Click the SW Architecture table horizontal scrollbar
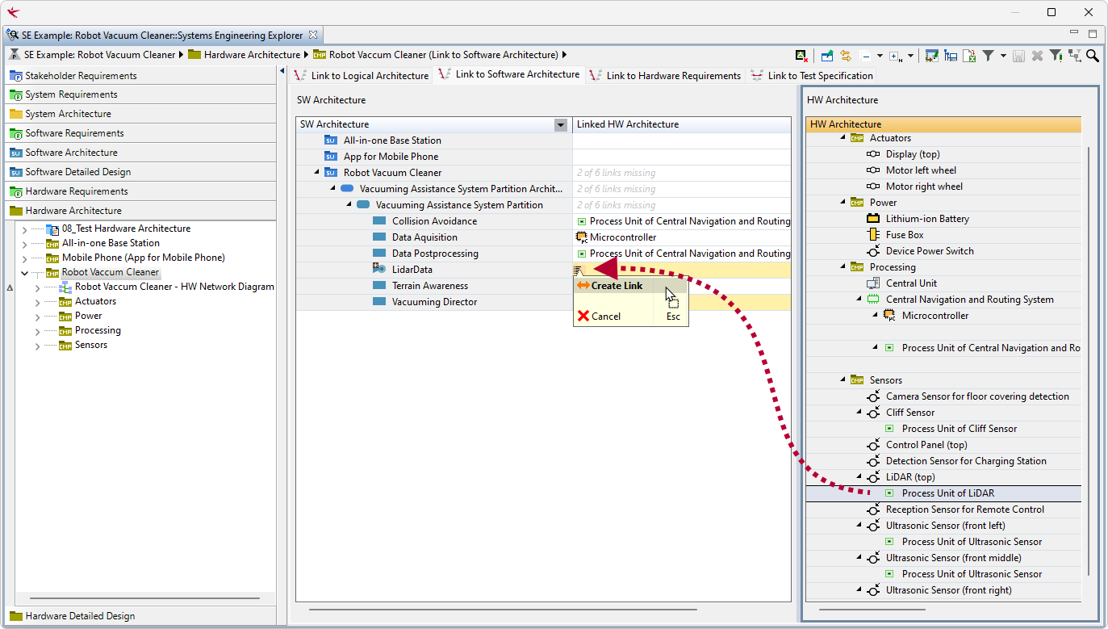The height and width of the screenshot is (629, 1108). pos(503,610)
